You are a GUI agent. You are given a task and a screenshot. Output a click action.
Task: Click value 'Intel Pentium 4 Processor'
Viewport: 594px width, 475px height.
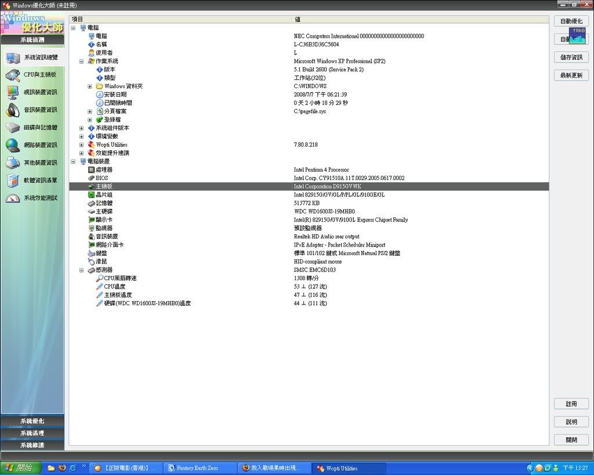[321, 170]
